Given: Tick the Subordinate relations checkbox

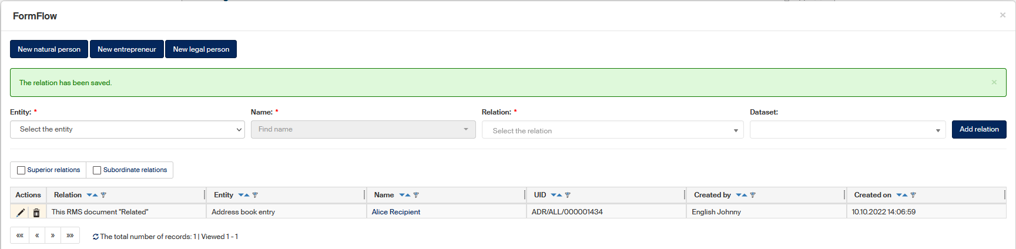Looking at the screenshot, I should pos(97,170).
